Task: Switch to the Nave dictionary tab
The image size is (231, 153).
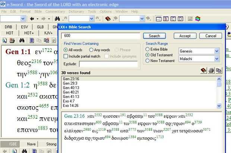Action: pos(31,144)
